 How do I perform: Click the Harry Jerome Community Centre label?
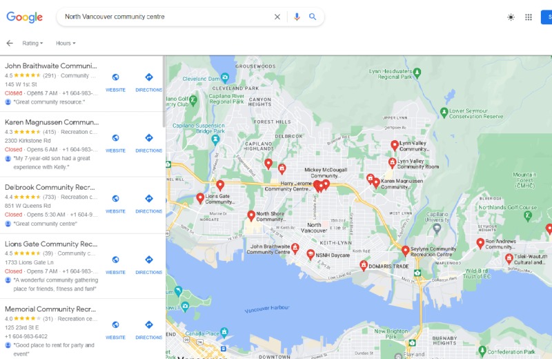click(288, 186)
